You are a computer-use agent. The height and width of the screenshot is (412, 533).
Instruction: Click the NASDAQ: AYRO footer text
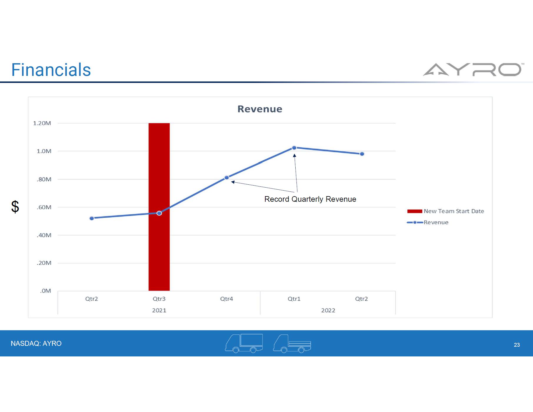pos(36,343)
